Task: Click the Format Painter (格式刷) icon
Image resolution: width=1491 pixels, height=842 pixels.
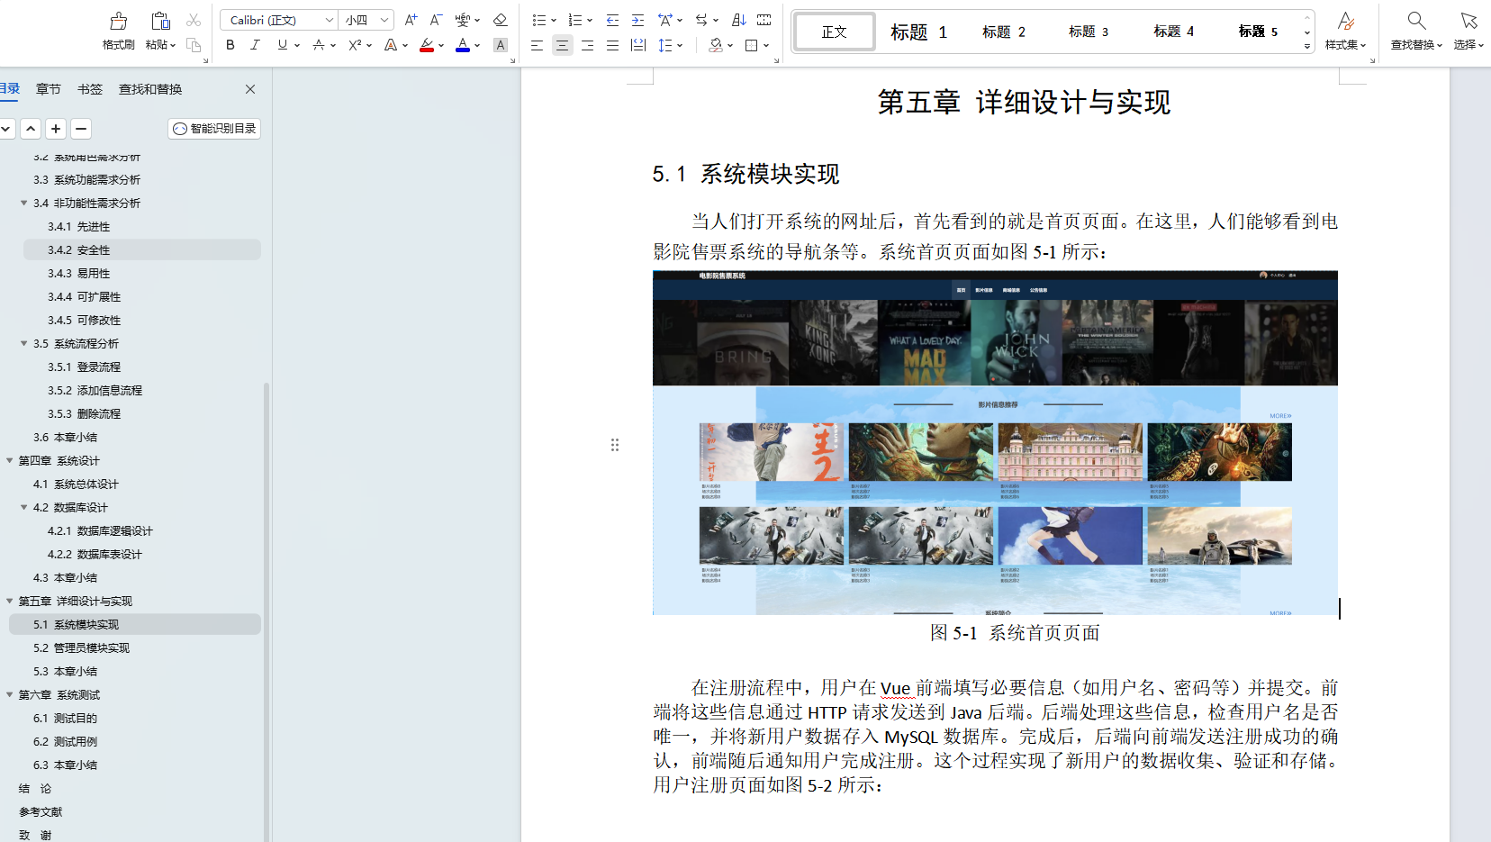Action: 118,21
